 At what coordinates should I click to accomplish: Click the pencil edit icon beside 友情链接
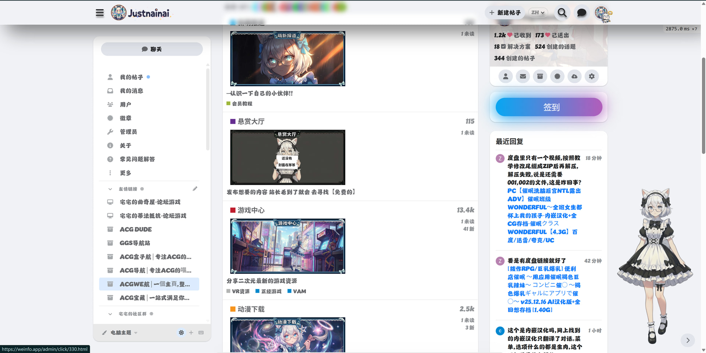click(x=195, y=189)
